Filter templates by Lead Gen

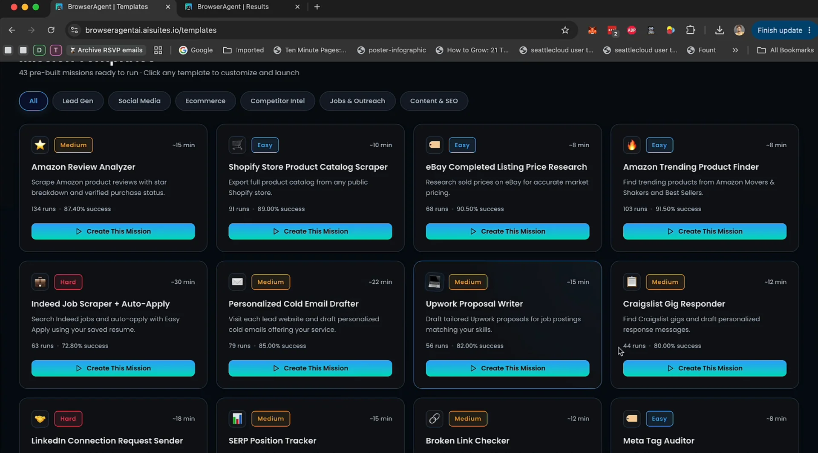78,101
